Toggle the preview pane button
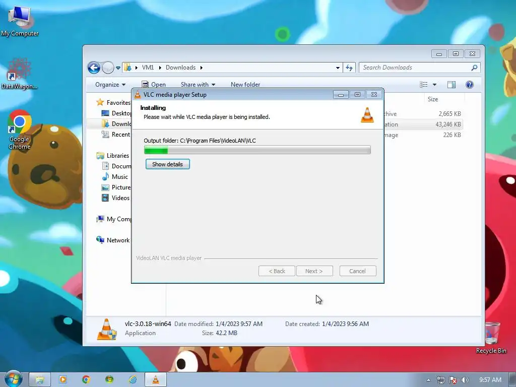 click(451, 85)
